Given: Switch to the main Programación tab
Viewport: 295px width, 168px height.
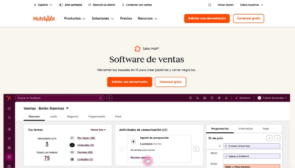Looking at the screenshot, I should [97, 116].
